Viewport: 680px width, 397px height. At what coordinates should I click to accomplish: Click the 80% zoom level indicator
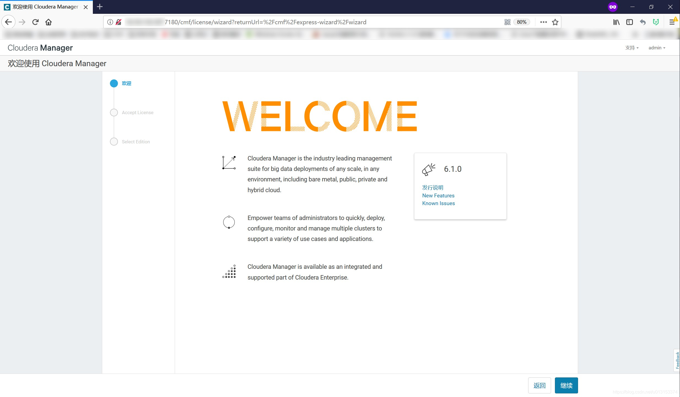(521, 22)
